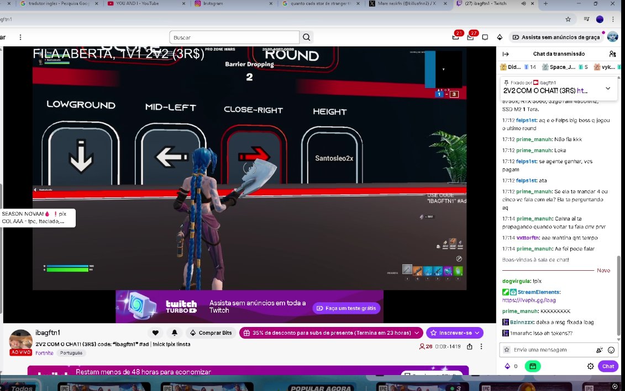Viewport: 625px width, 391px height.
Task: Click the chat scrollbar
Action: tap(618, 296)
